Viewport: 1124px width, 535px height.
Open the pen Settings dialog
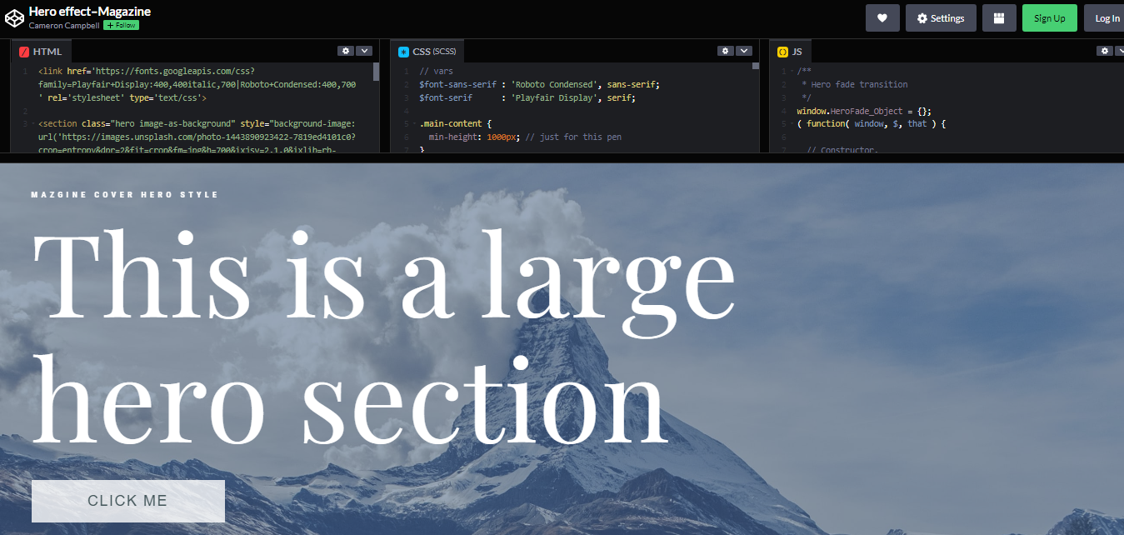[941, 17]
